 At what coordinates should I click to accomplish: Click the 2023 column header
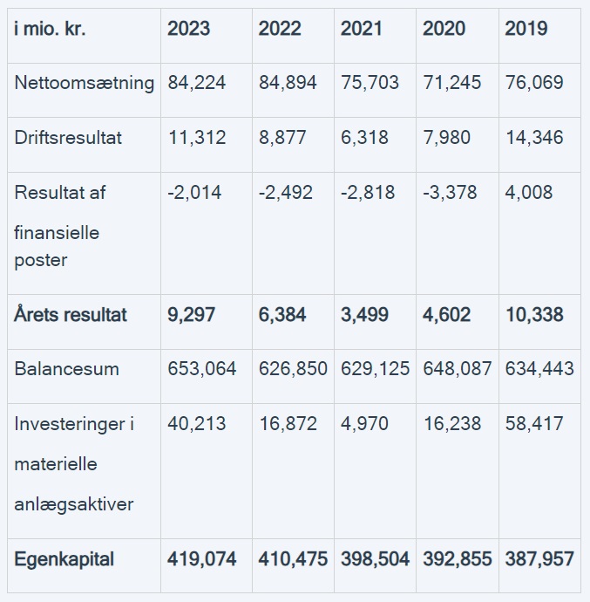click(x=189, y=29)
